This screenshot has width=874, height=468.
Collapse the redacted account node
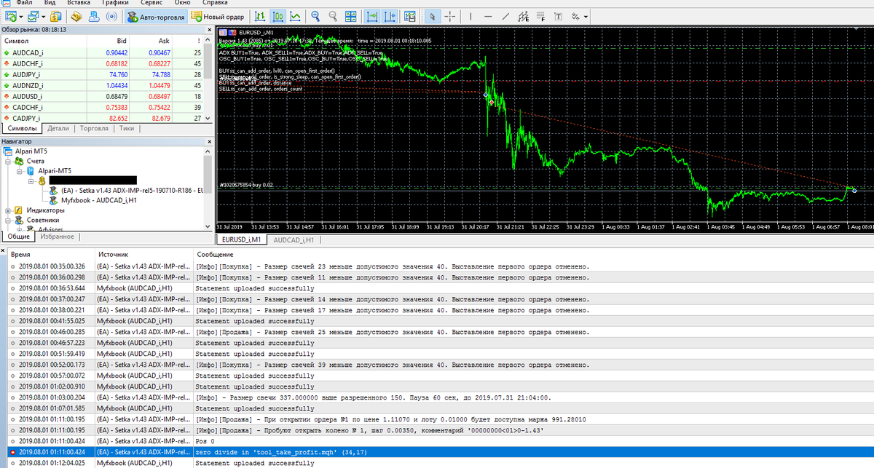(31, 181)
